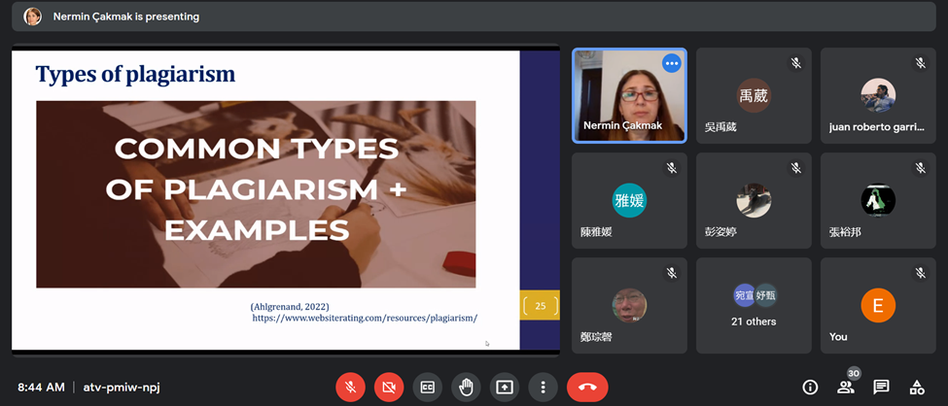Open more options three-dot menu
This screenshot has width=948, height=406.
[x=543, y=387]
